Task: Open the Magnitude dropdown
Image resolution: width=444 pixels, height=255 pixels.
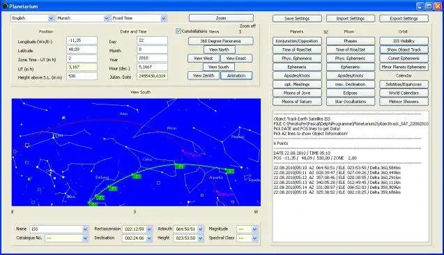Action: coord(254,229)
